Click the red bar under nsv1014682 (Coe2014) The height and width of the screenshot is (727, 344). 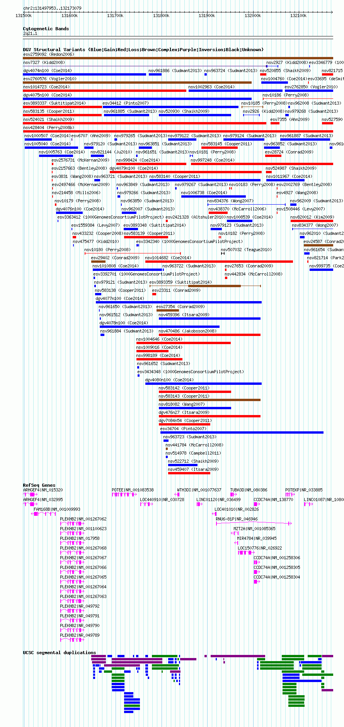[x=219, y=262]
